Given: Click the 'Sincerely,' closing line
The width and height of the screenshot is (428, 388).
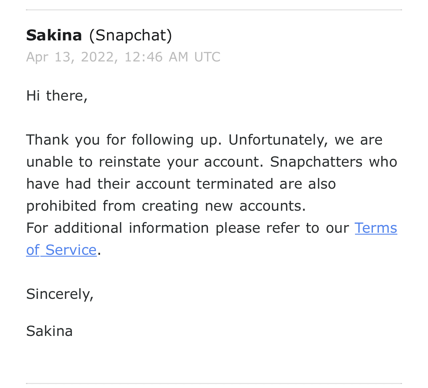Looking at the screenshot, I should [60, 294].
